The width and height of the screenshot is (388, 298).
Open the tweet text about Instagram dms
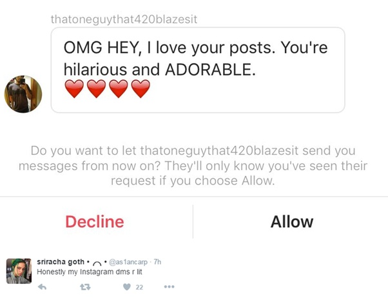click(x=90, y=272)
